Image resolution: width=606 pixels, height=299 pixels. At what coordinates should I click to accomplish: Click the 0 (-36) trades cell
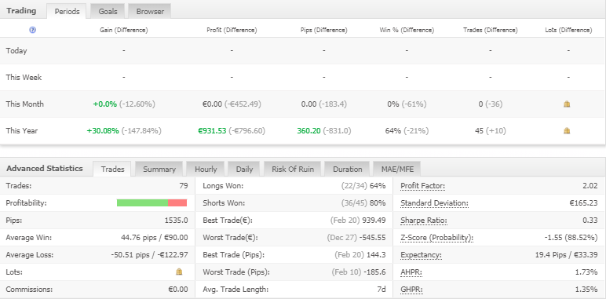click(490, 104)
